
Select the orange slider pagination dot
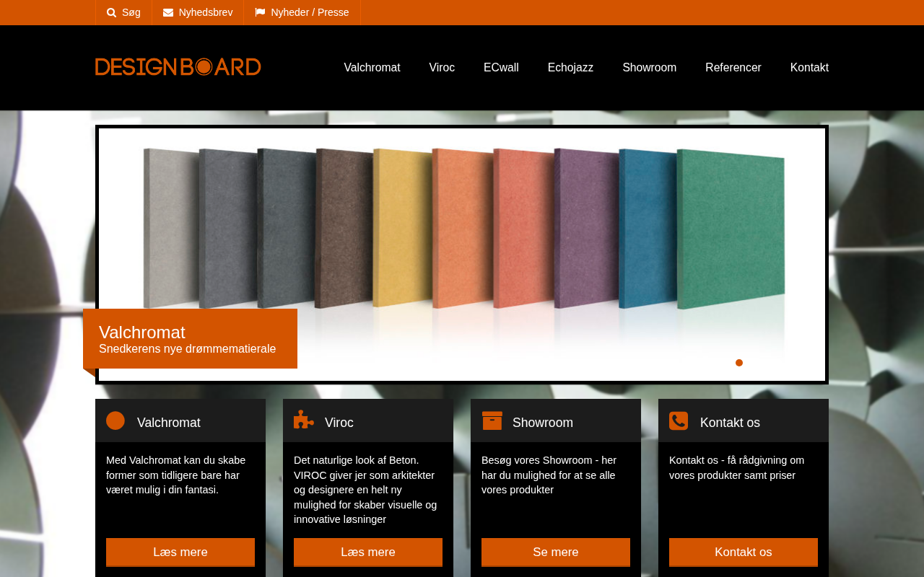pos(739,363)
